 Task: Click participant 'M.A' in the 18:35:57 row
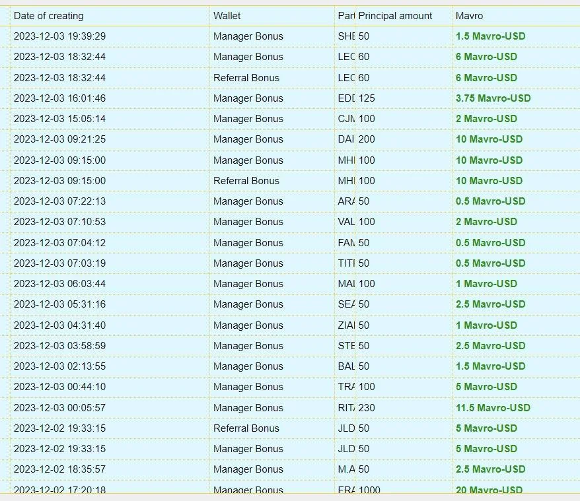click(346, 469)
